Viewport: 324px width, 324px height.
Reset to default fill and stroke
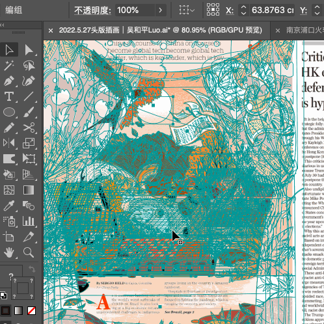coord(3,295)
